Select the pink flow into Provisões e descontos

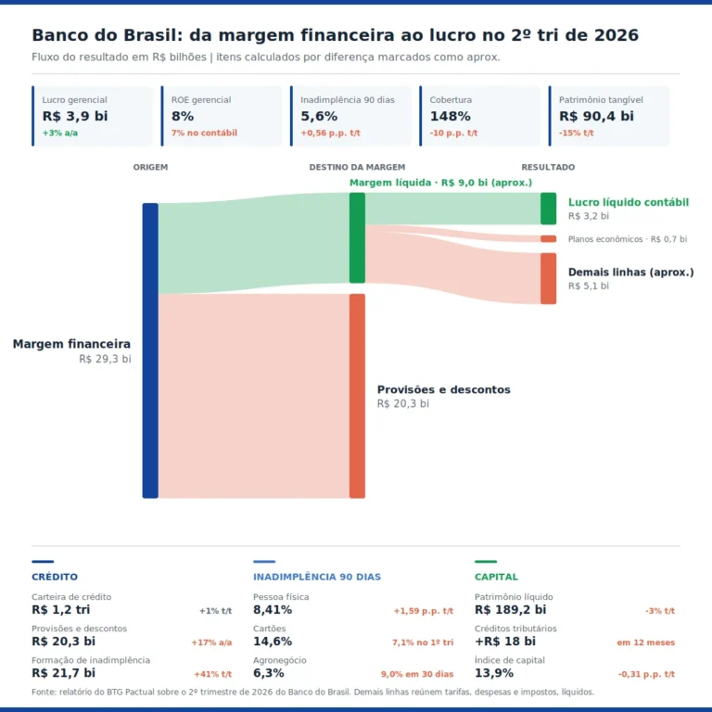click(254, 396)
